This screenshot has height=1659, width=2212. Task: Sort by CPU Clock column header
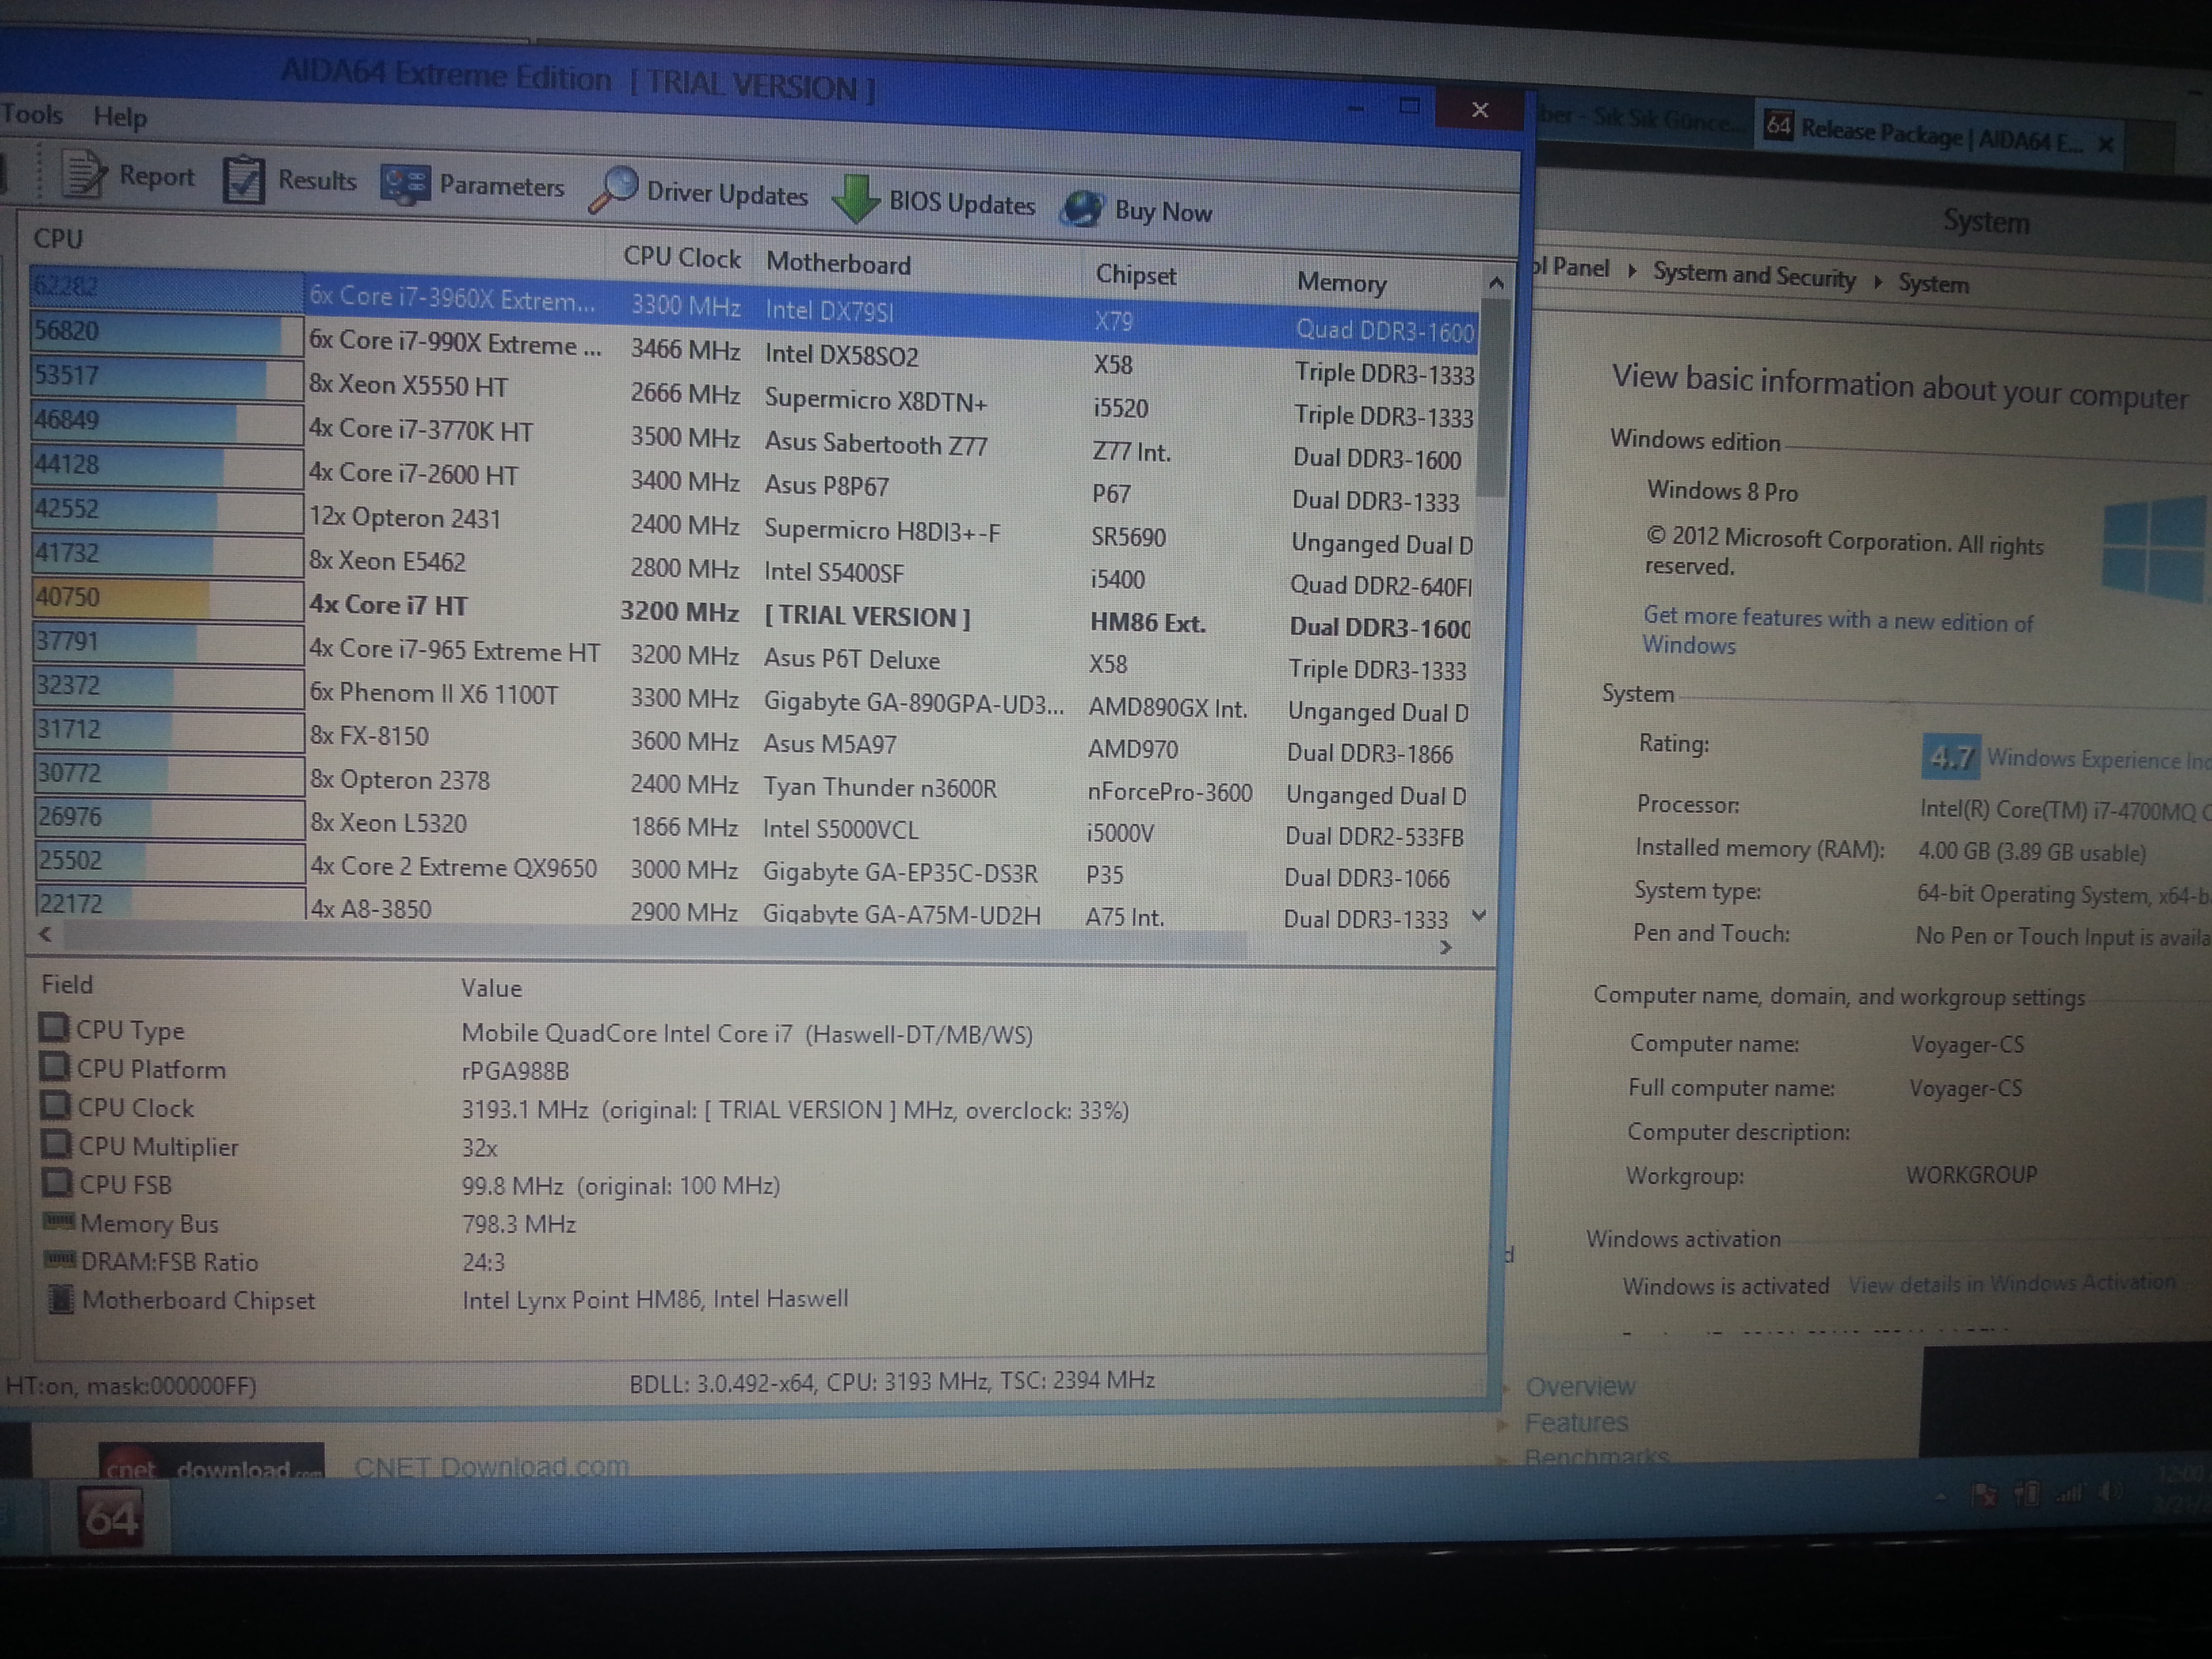[x=682, y=258]
